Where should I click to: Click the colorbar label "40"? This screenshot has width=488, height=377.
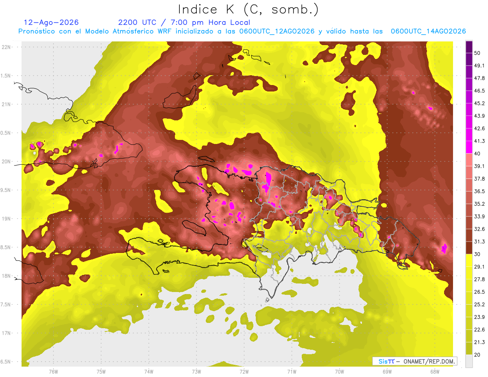477,154
